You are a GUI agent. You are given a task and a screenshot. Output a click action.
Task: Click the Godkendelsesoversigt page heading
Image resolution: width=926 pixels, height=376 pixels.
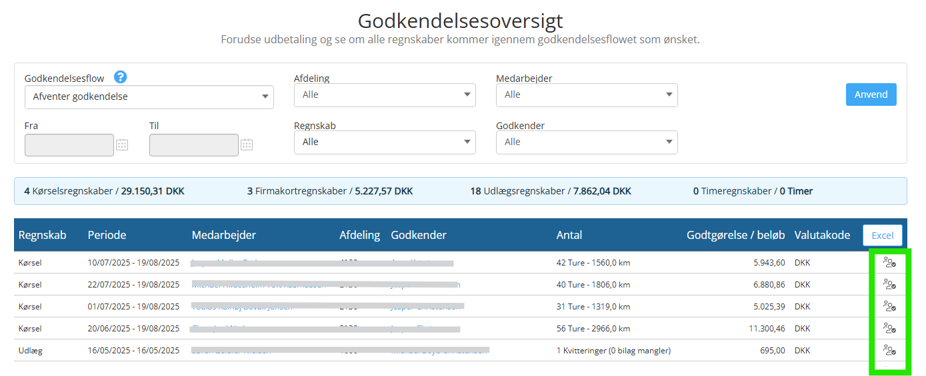(x=461, y=21)
